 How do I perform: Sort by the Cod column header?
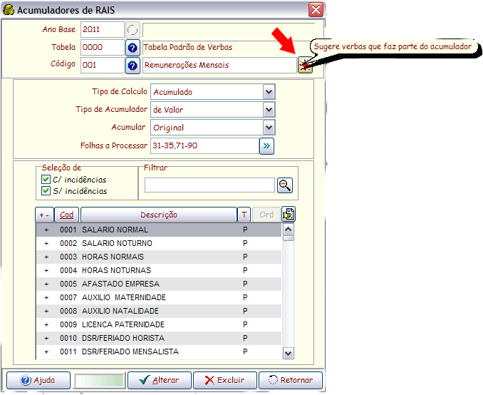[x=66, y=215]
